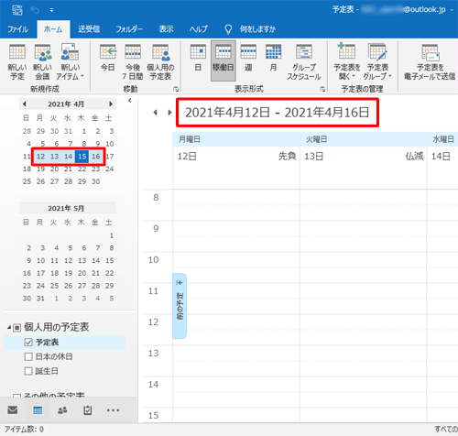This screenshot has width=458, height=436.
Task: Enable the 誕生日 calendar checkbox
Action: [28, 371]
